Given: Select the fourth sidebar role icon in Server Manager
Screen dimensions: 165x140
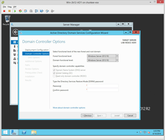Looking at the screenshot, I should point(15,54).
